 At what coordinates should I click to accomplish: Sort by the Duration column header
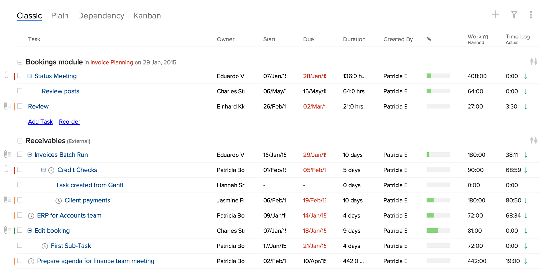(354, 39)
